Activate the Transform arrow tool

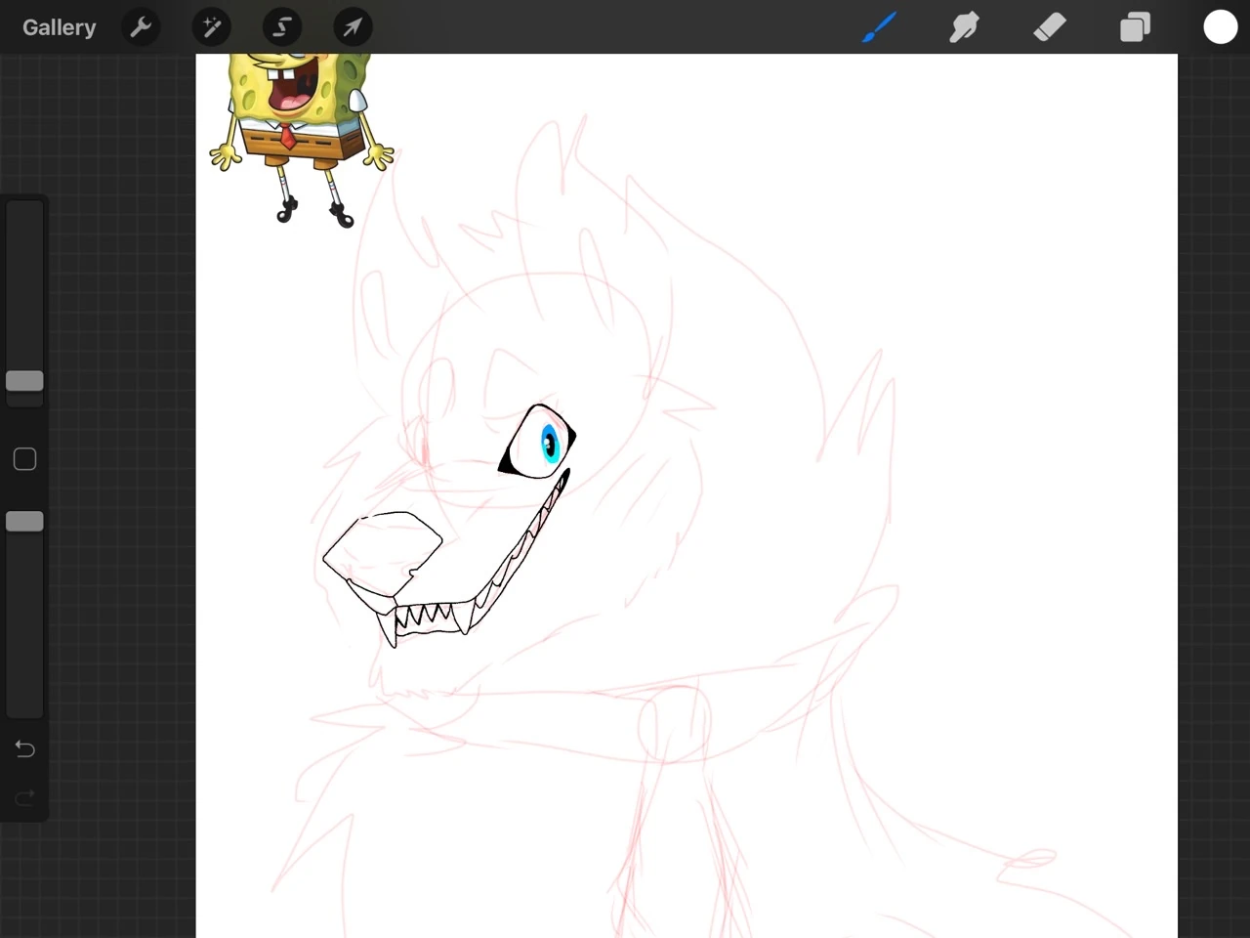click(353, 26)
